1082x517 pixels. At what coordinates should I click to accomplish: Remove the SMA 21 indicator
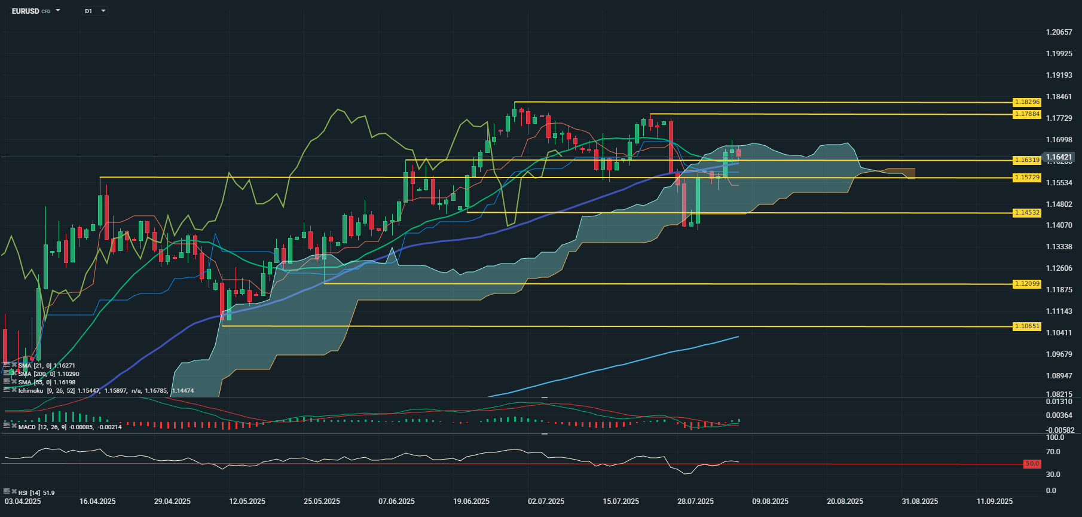(x=14, y=365)
